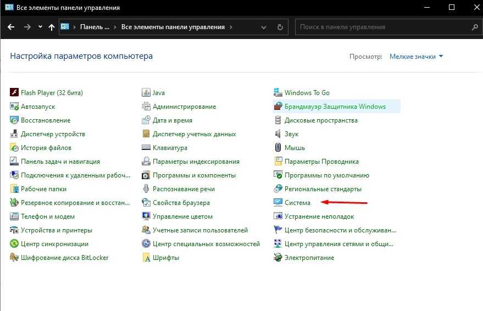Click the Панель breadcrumb in the address bar
Viewport: 483px width, 311px height.
point(95,27)
